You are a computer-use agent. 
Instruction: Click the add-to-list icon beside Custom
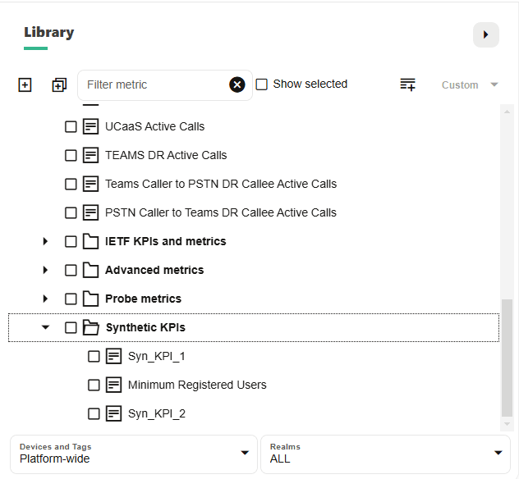407,84
